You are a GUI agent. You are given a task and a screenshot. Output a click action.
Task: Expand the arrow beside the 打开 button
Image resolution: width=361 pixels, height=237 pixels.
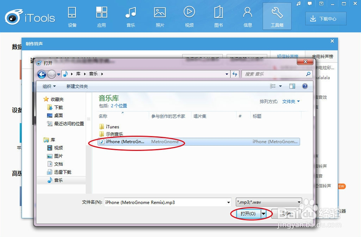(x=264, y=214)
